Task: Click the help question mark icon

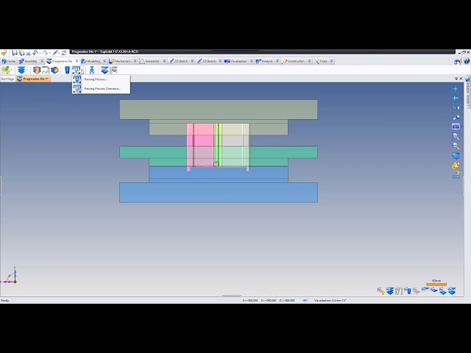Action: coord(466,61)
